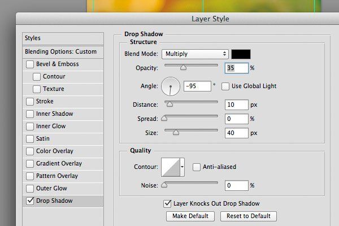Focus the Angle value field
The width and height of the screenshot is (339, 226).
197,86
